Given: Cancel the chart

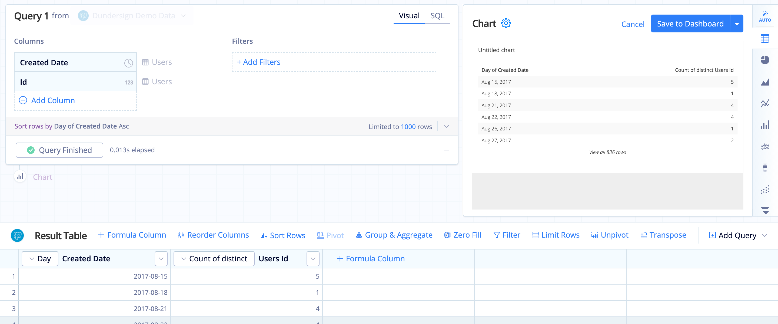Looking at the screenshot, I should click(x=633, y=24).
